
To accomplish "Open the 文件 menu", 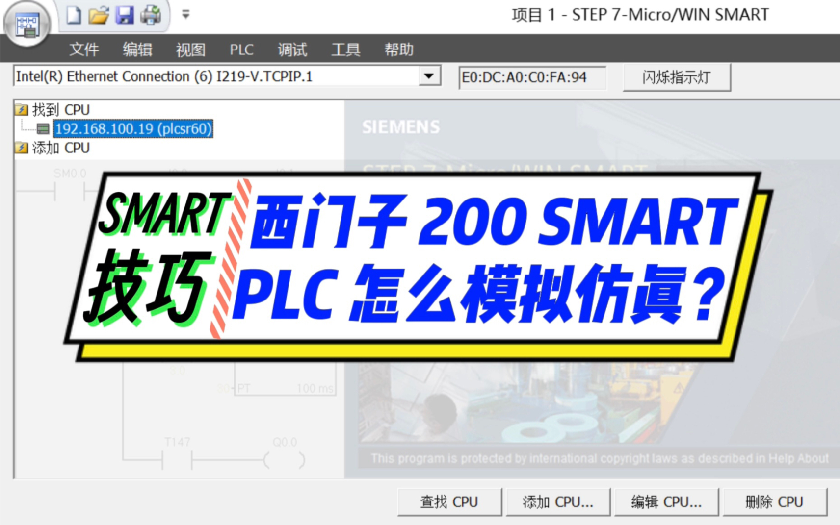I will [84, 49].
